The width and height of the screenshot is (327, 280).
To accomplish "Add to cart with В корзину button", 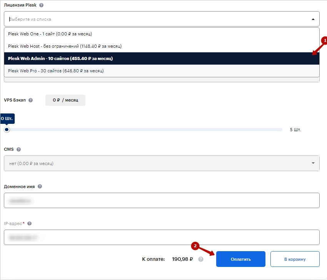I will pos(295,259).
